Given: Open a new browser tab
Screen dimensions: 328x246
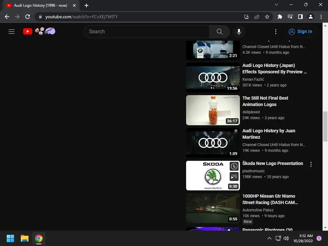Looking at the screenshot, I should click(x=86, y=5).
